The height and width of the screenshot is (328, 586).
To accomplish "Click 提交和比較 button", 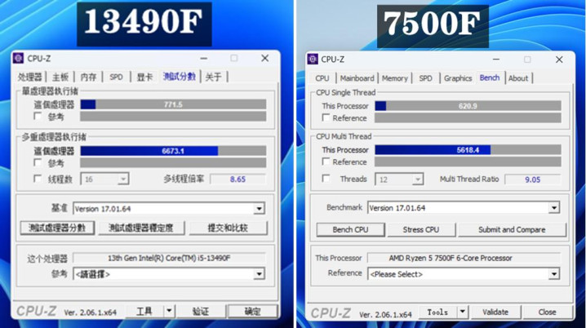I will pos(228,228).
